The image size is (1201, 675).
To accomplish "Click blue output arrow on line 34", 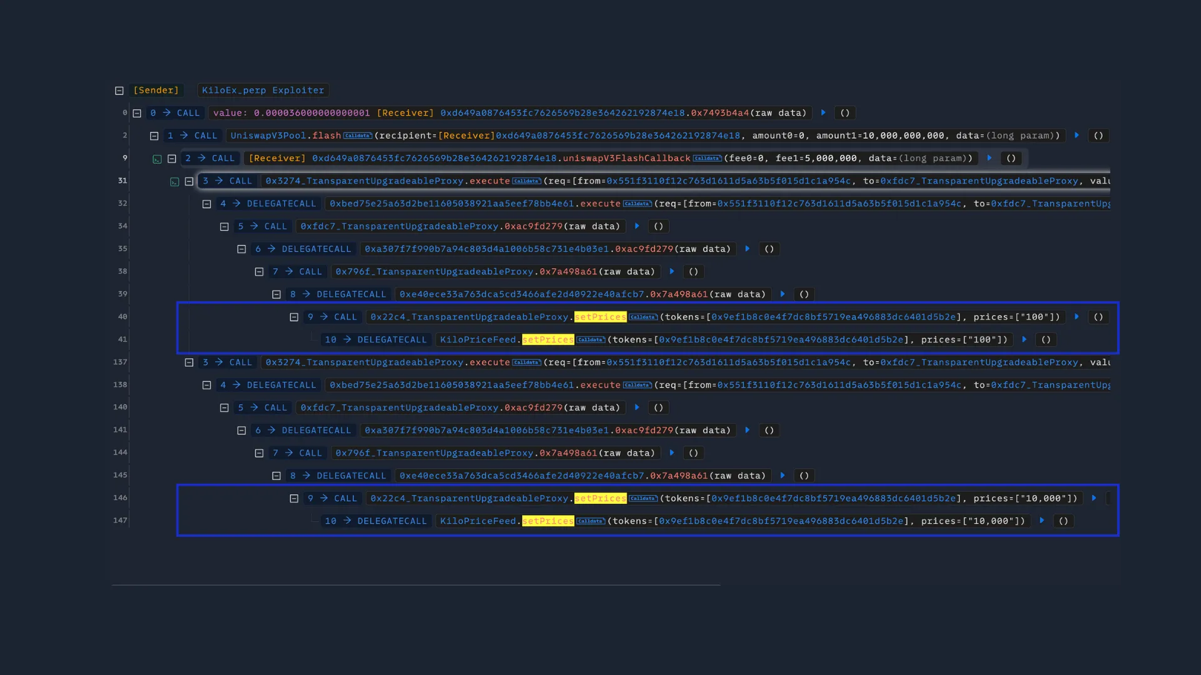I will [637, 226].
